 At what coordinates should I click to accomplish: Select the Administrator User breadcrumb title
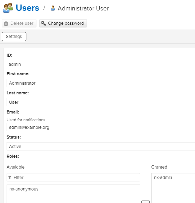(x=83, y=9)
